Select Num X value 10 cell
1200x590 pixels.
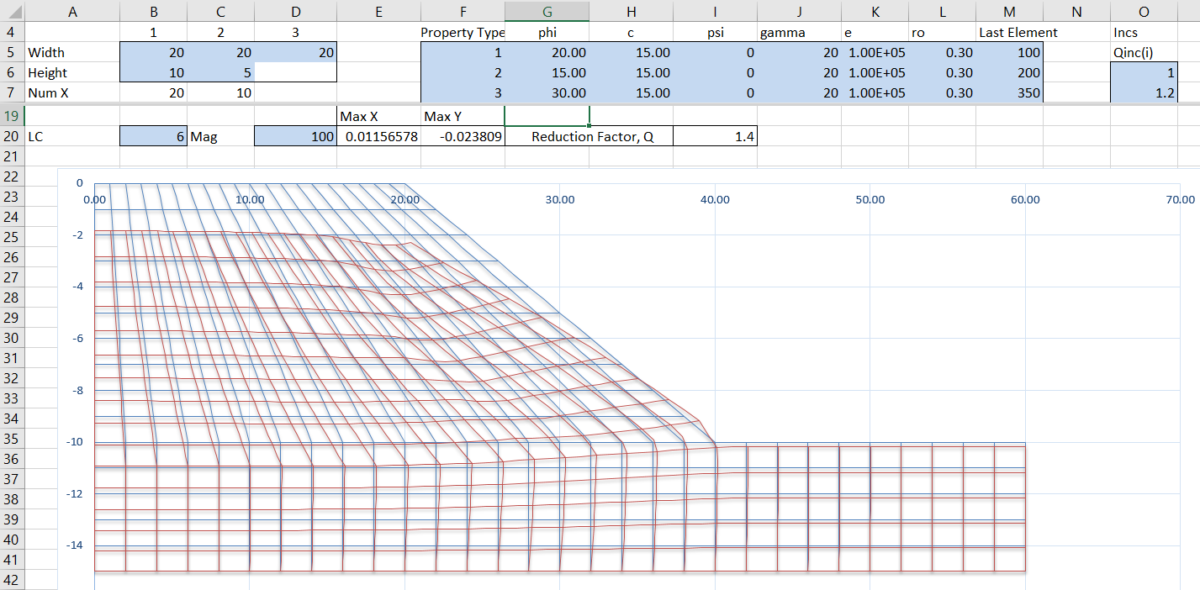coord(220,93)
